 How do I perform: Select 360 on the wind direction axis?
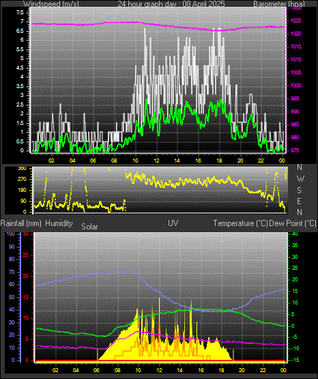pyautogui.click(x=23, y=169)
